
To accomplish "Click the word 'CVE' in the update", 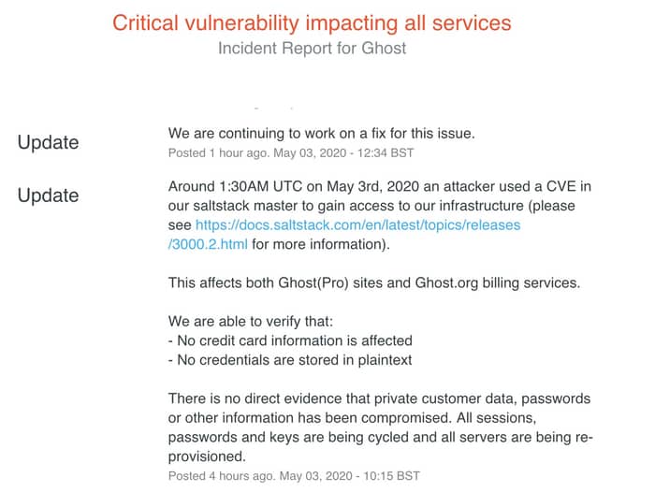I will [x=561, y=186].
